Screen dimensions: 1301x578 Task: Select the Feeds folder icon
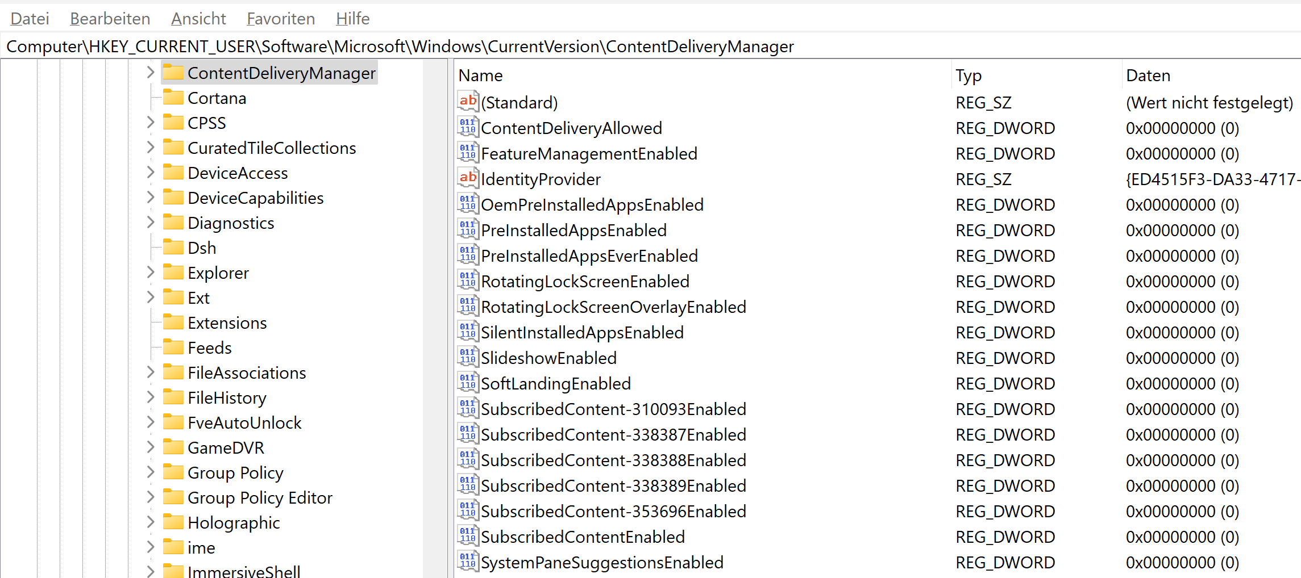(173, 347)
